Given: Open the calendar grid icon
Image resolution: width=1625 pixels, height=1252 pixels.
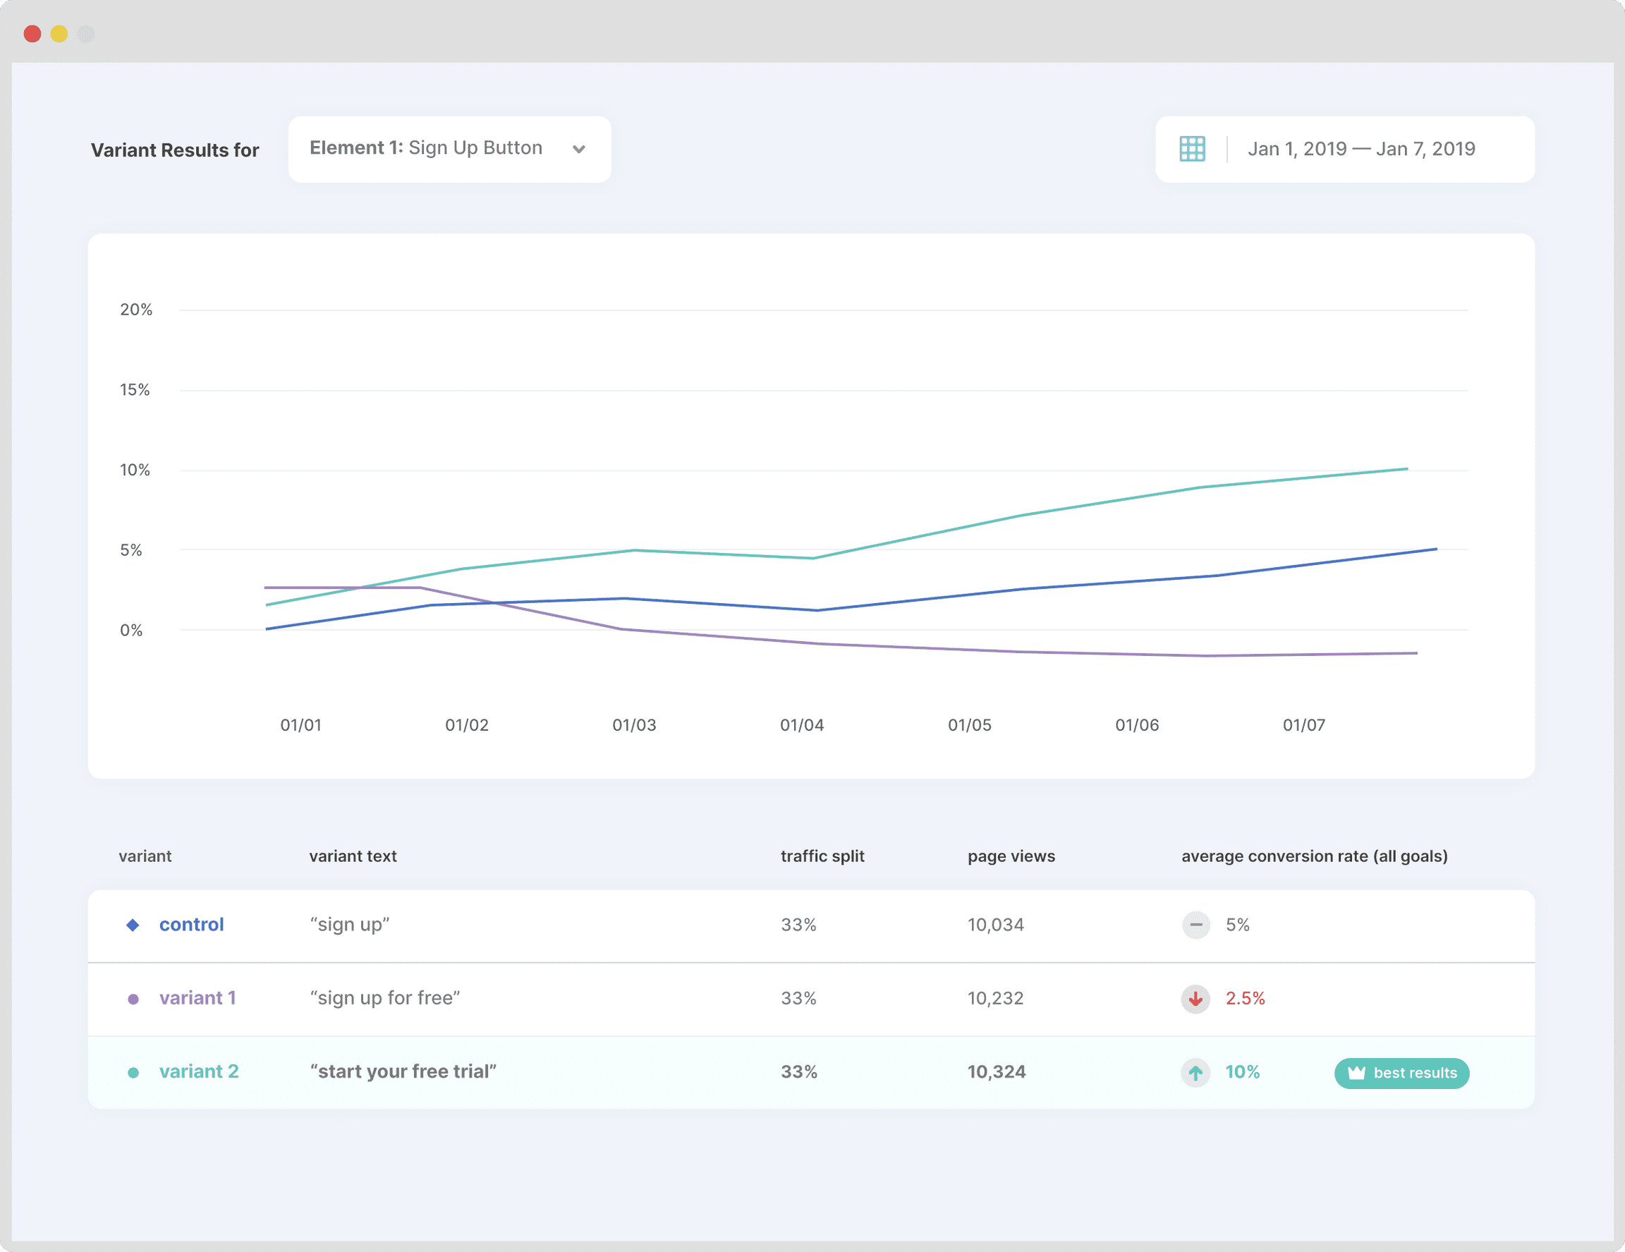Looking at the screenshot, I should point(1192,149).
